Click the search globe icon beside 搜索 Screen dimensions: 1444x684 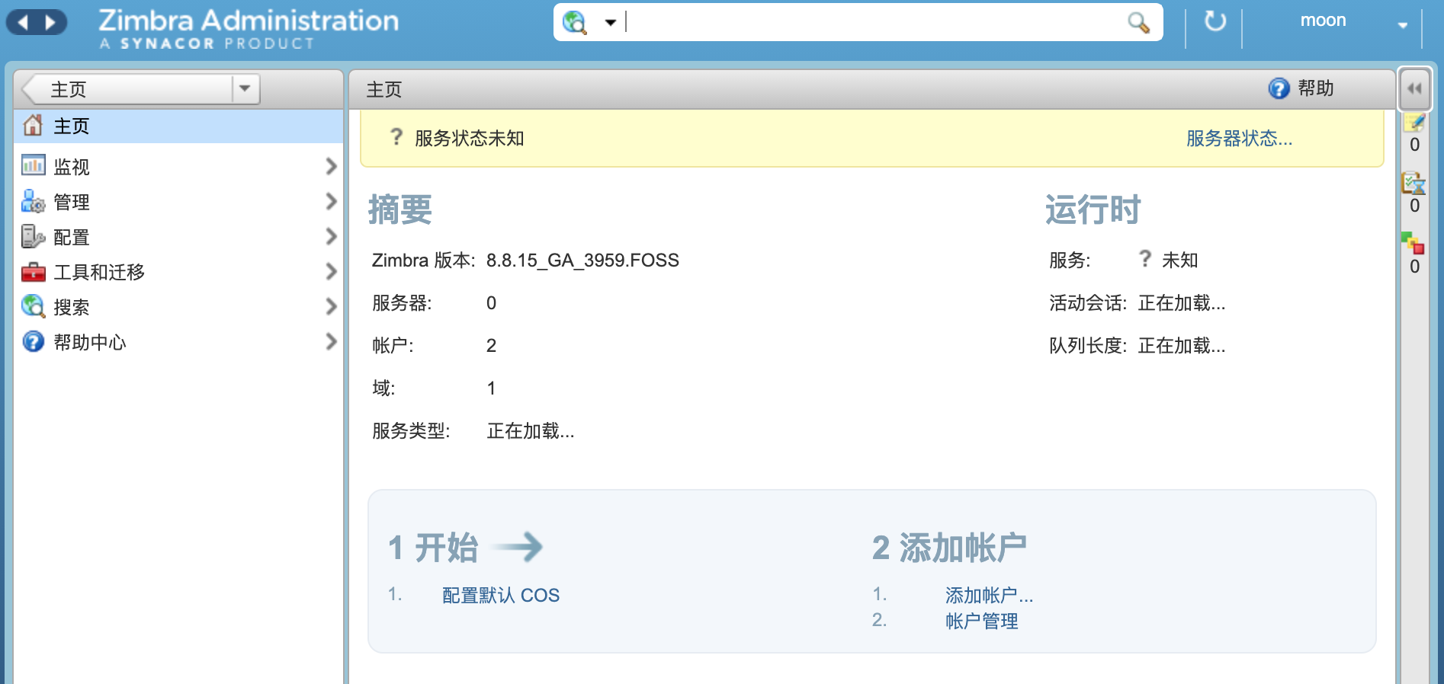[x=33, y=306]
